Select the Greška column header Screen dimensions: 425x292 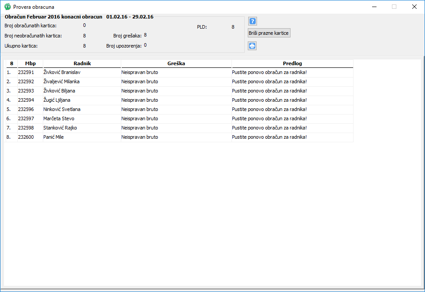click(176, 63)
